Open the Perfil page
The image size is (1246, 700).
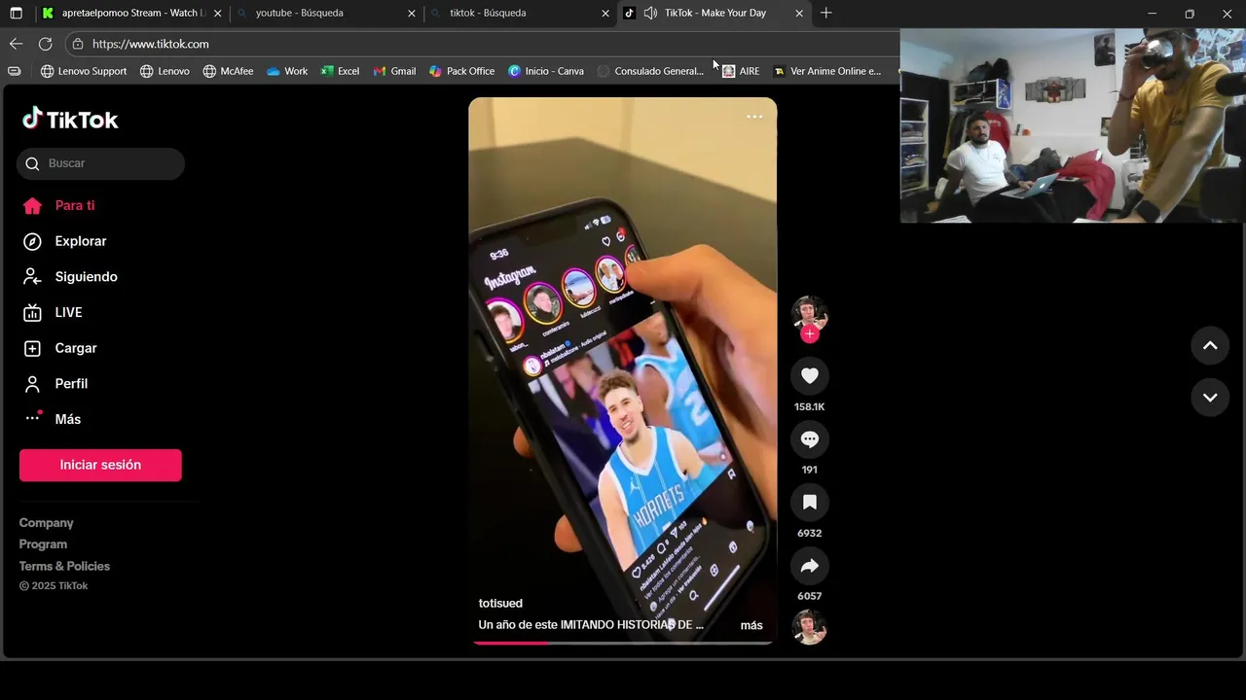(55, 384)
